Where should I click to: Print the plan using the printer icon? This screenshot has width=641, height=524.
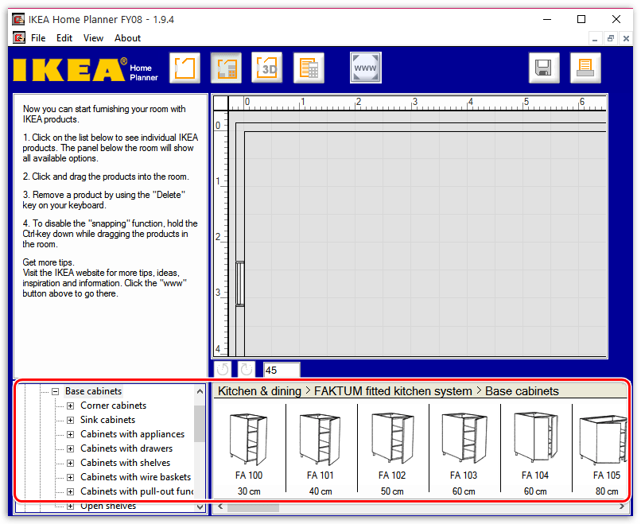pos(585,68)
